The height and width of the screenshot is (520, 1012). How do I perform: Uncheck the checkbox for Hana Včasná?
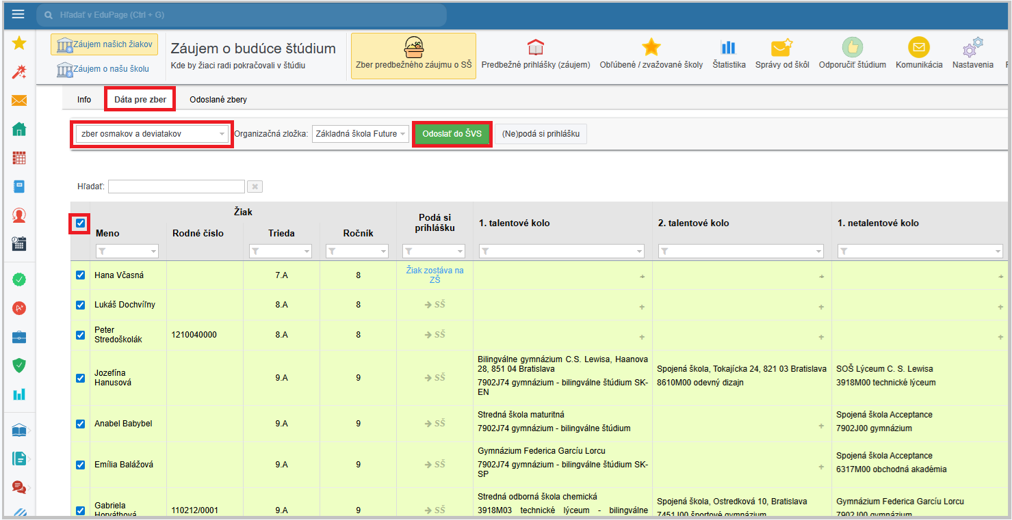pyautogui.click(x=81, y=275)
